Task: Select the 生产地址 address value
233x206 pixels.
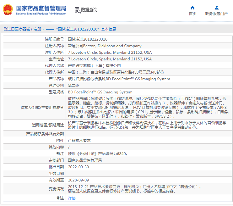Action: coord(110,59)
